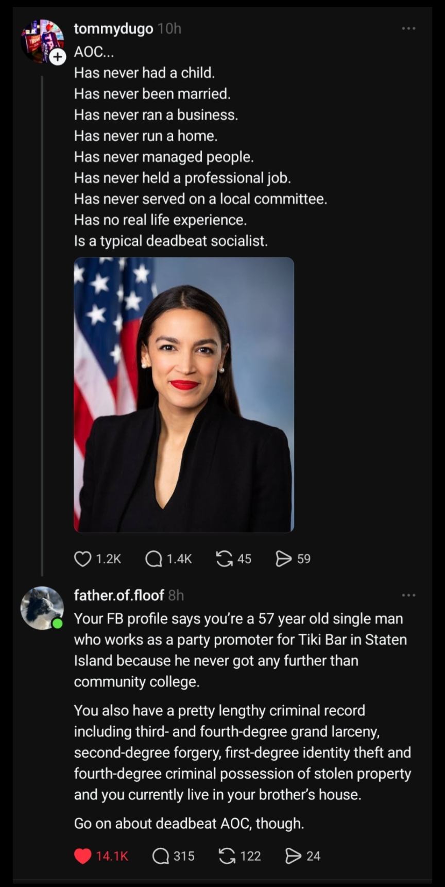Open replies via tommydugo's comment bubble icon
445x887 pixels.
[x=153, y=559]
